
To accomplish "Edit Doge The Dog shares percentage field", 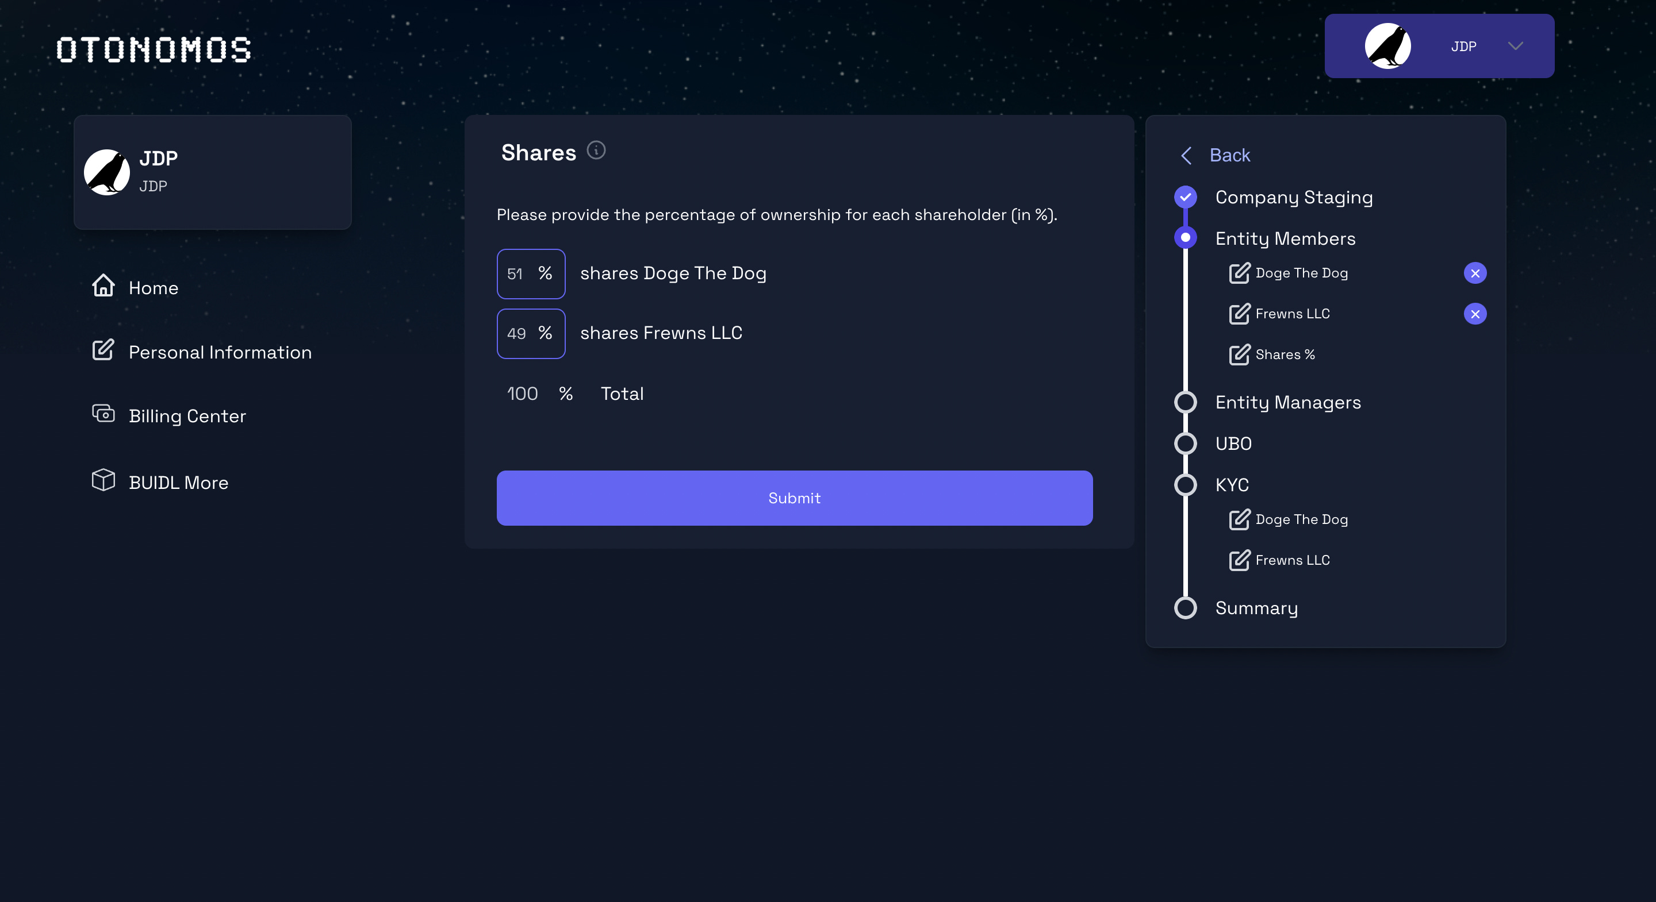I will (x=516, y=273).
